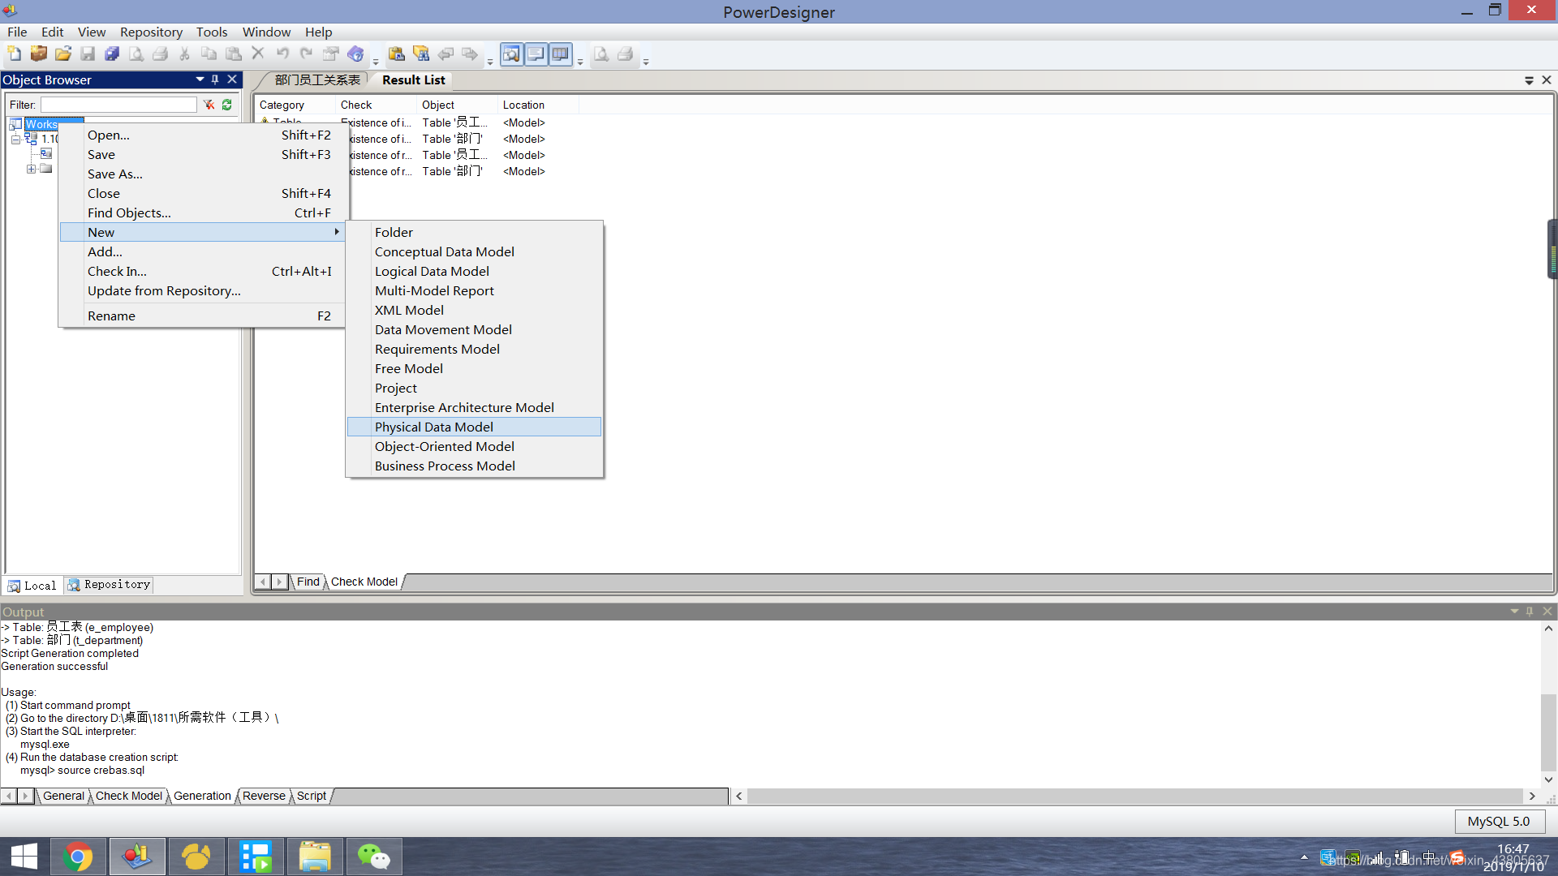Open File Explorer from the taskbar
Viewport: 1558px width, 876px height.
tap(315, 857)
